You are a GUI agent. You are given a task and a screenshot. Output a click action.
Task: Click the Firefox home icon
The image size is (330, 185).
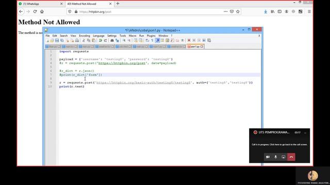click(42, 11)
